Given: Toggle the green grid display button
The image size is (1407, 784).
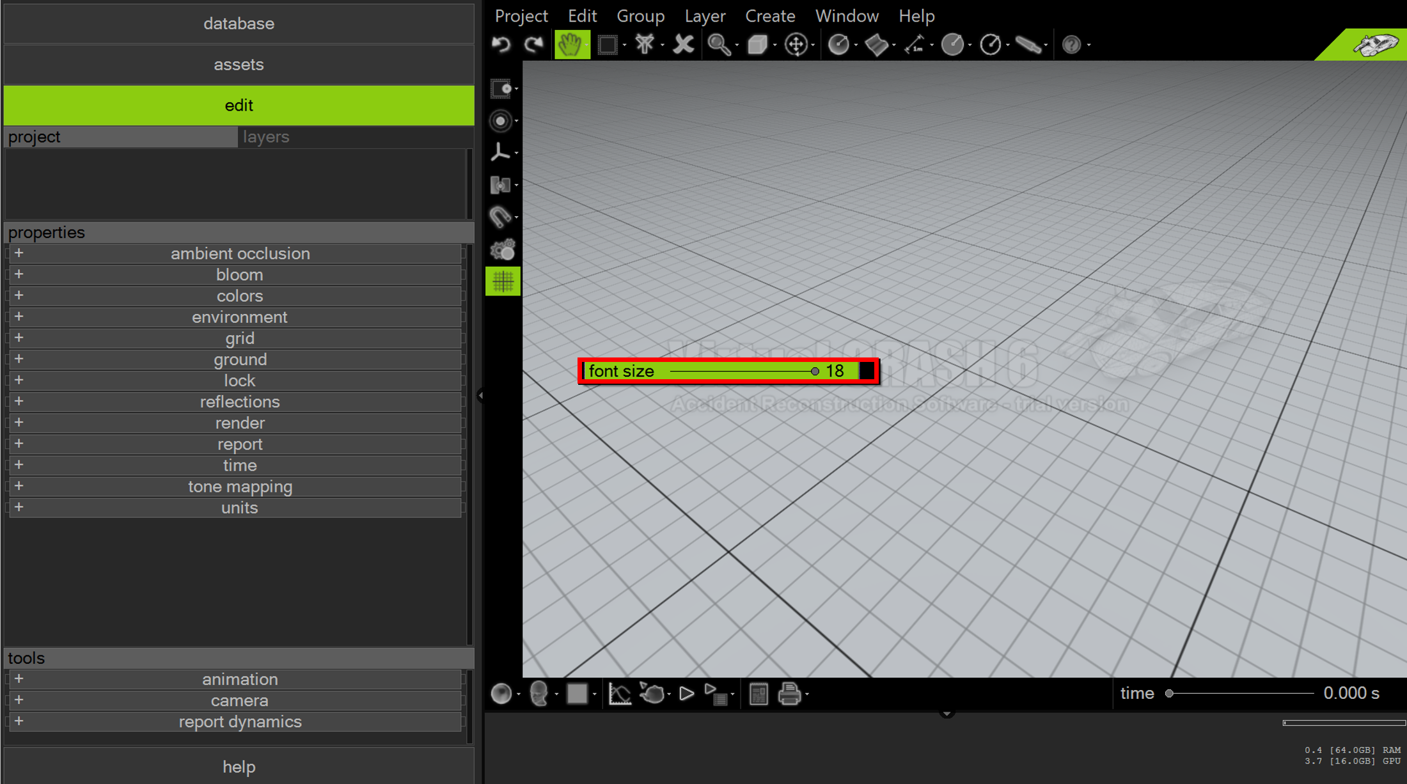Looking at the screenshot, I should [503, 281].
